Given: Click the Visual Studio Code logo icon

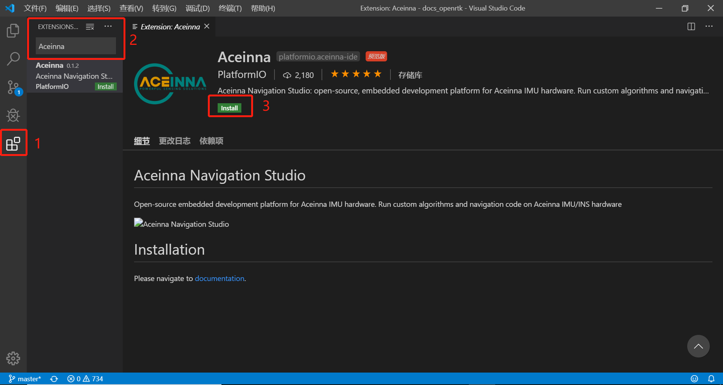Looking at the screenshot, I should pos(10,8).
